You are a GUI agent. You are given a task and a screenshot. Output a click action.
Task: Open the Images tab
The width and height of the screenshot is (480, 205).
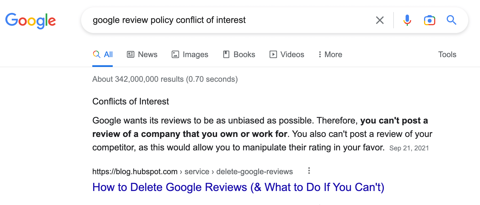pos(190,54)
